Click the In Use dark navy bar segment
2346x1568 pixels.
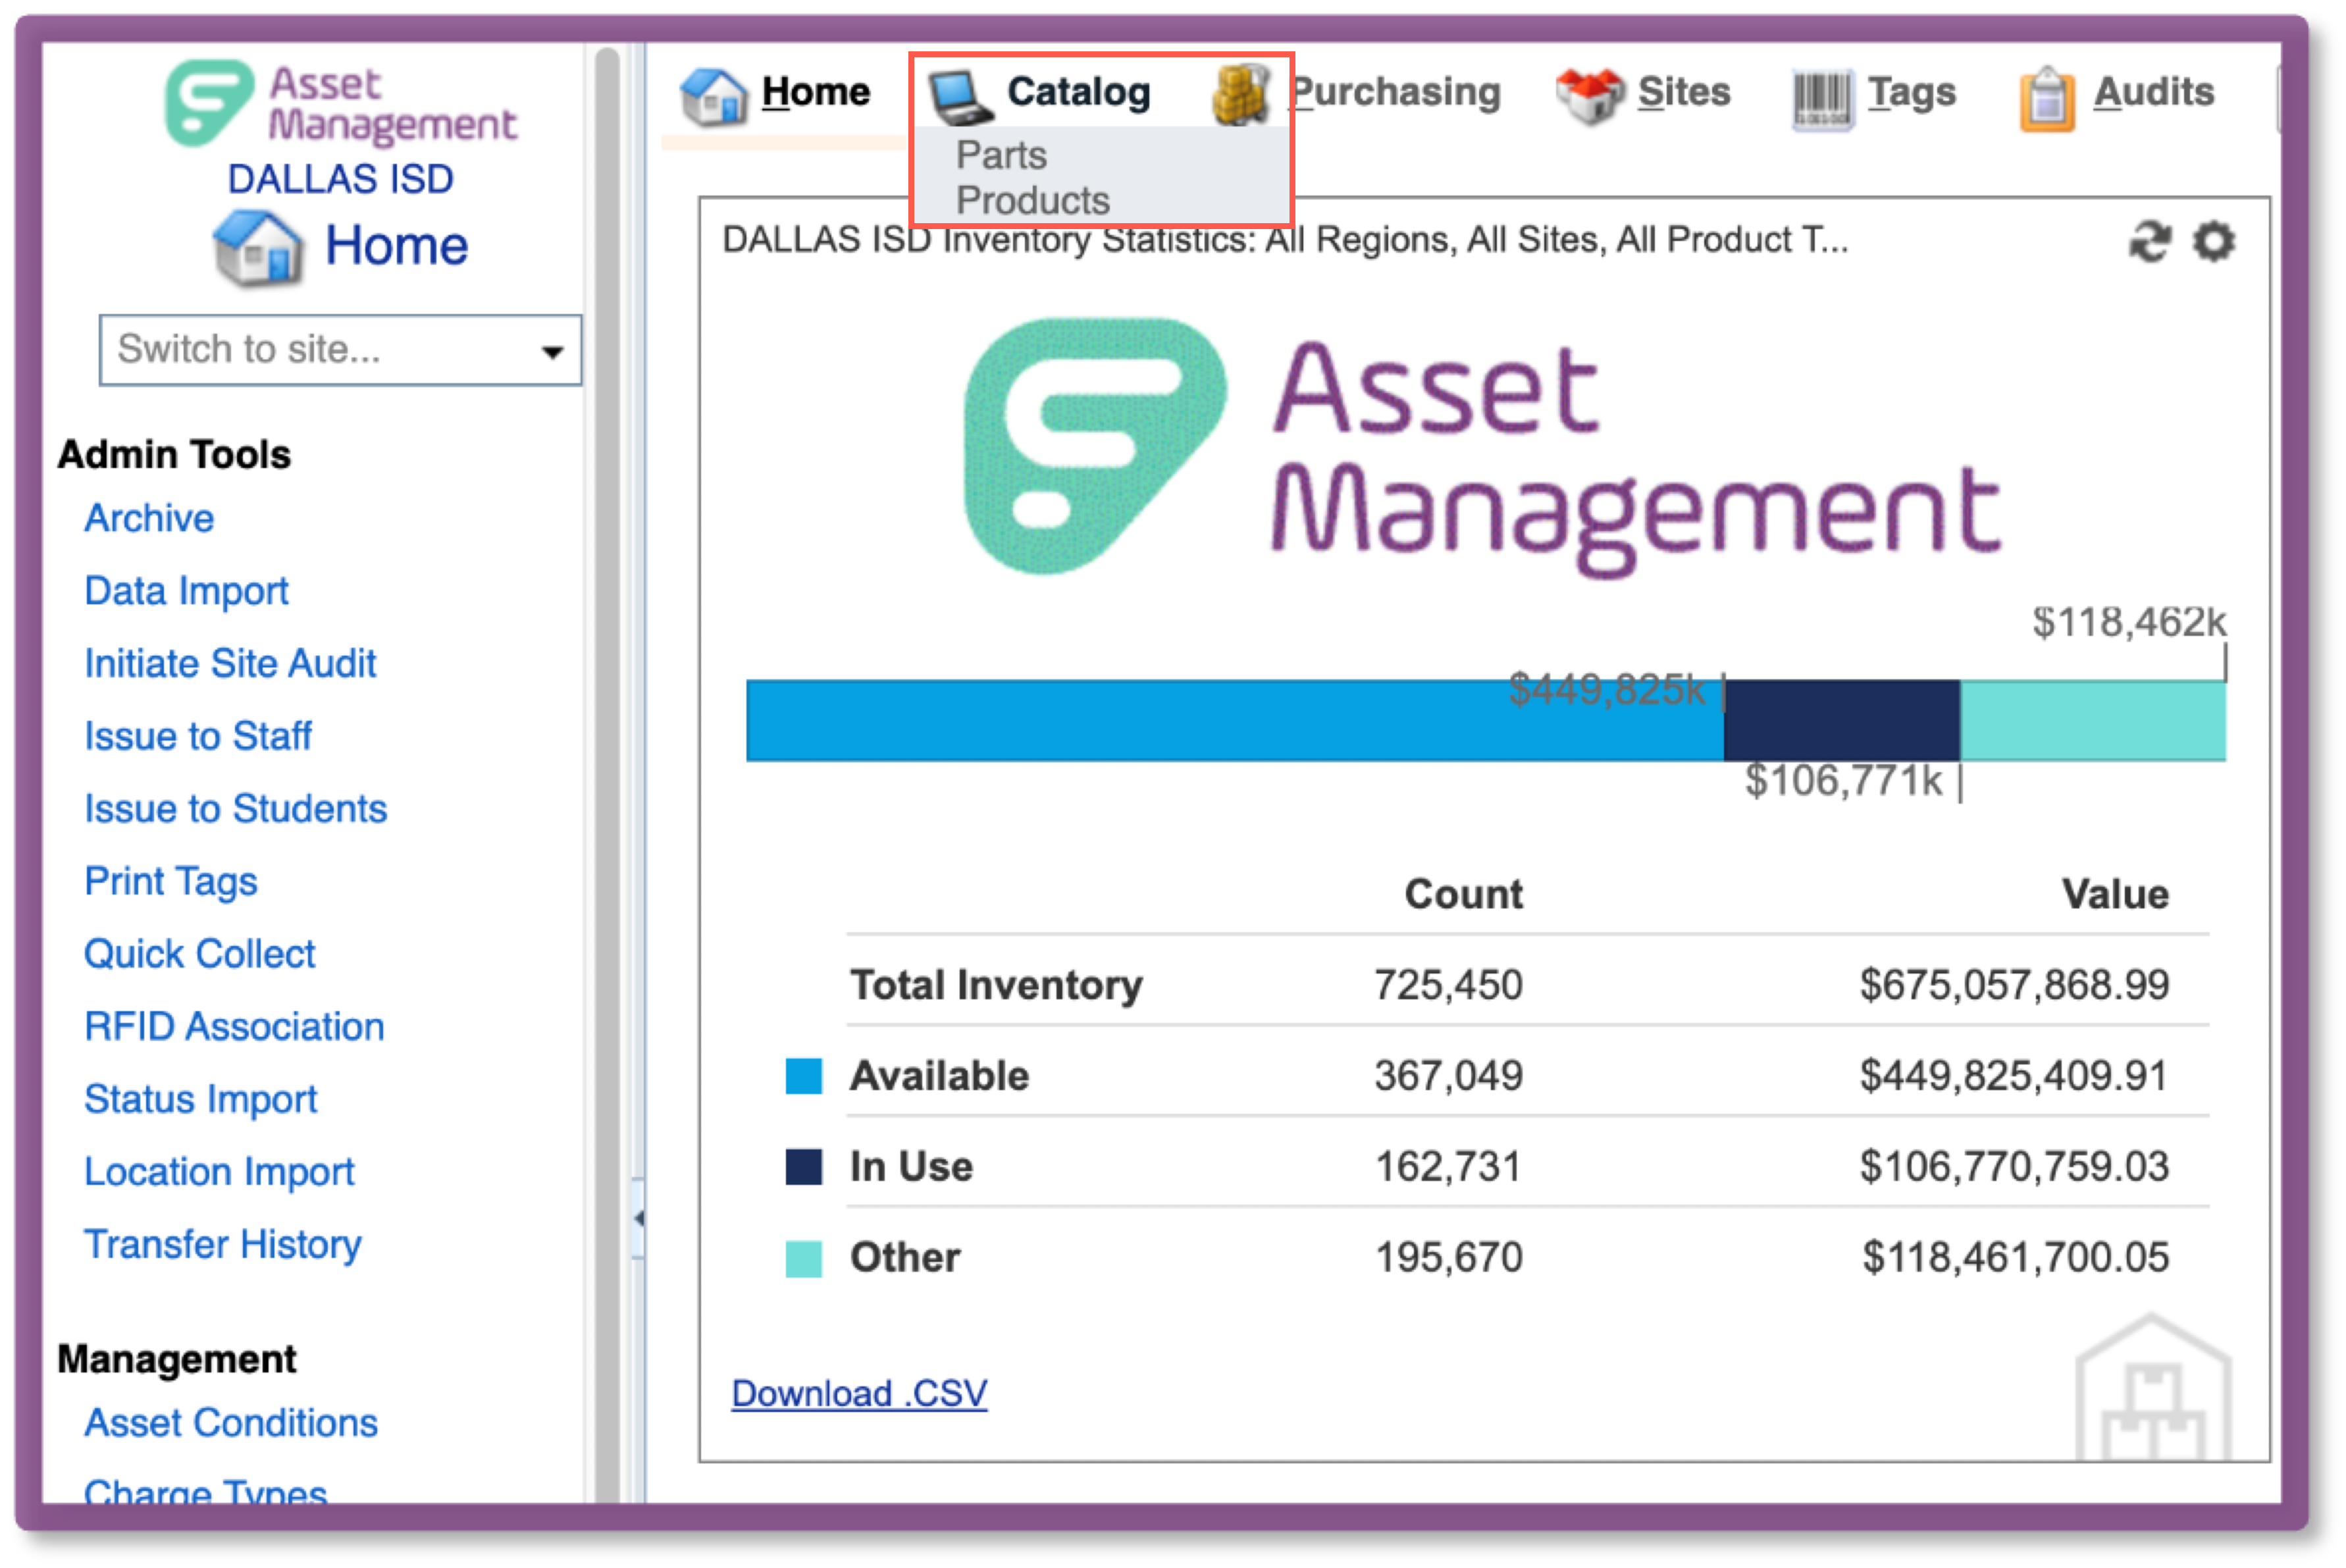tap(1842, 721)
